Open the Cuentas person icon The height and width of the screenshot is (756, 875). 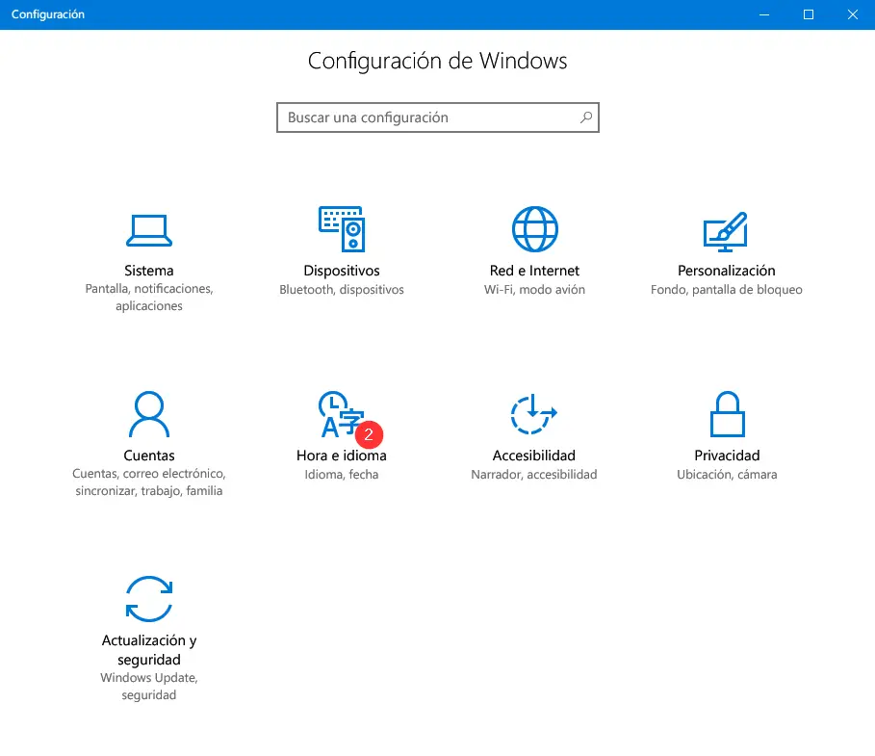(149, 414)
